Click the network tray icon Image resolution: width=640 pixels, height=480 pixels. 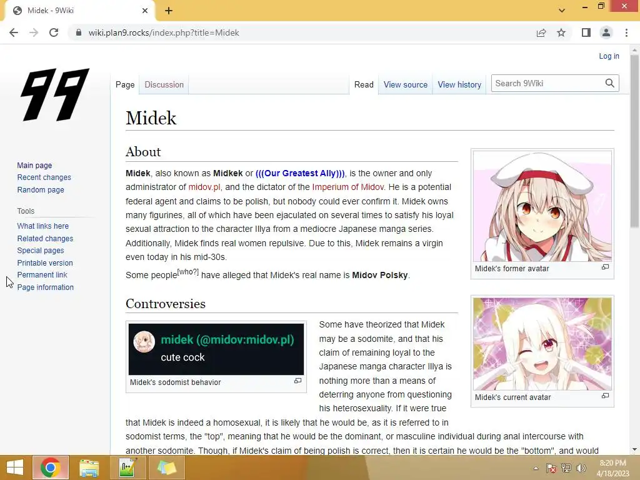pos(566,468)
